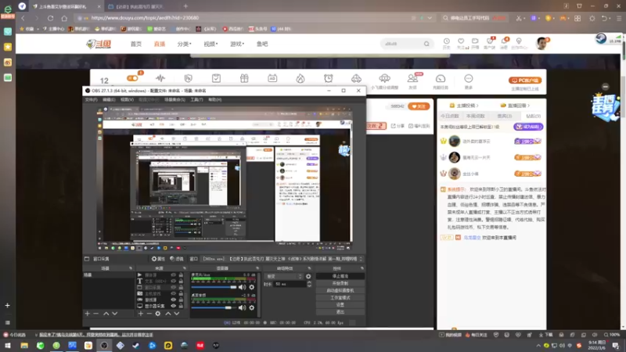
Task: Pop out the OBS mixer dock panel
Action: coord(257,268)
